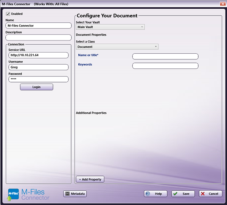
Task: Click the Help button
Action: [155, 194]
